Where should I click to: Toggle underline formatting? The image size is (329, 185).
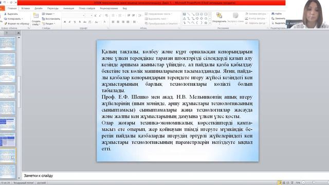pyautogui.click(x=75, y=22)
